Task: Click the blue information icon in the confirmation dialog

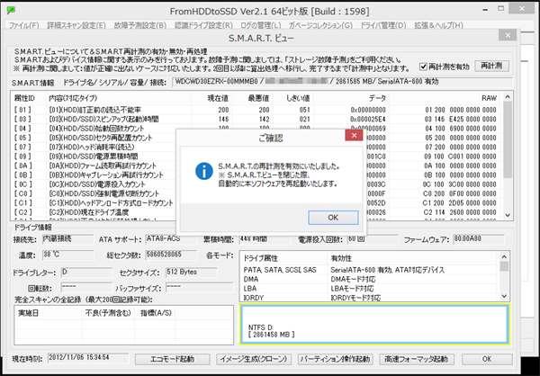Action: 204,171
